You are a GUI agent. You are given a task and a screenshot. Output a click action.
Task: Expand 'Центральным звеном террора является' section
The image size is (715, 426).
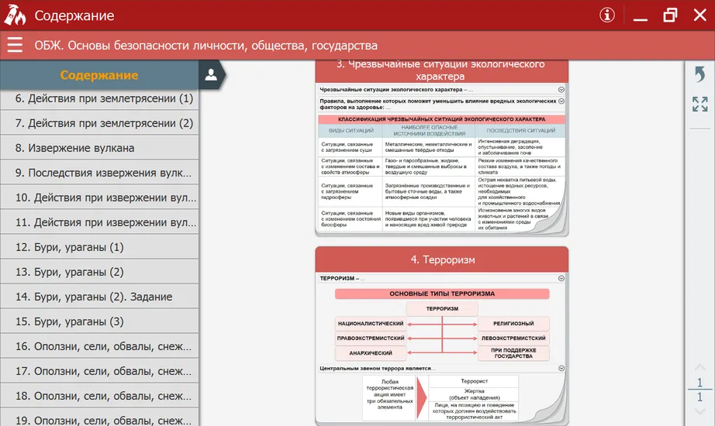[x=561, y=369]
